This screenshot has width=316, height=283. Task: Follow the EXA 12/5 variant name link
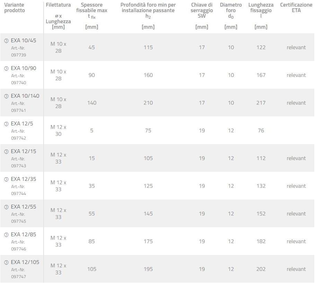coord(22,124)
